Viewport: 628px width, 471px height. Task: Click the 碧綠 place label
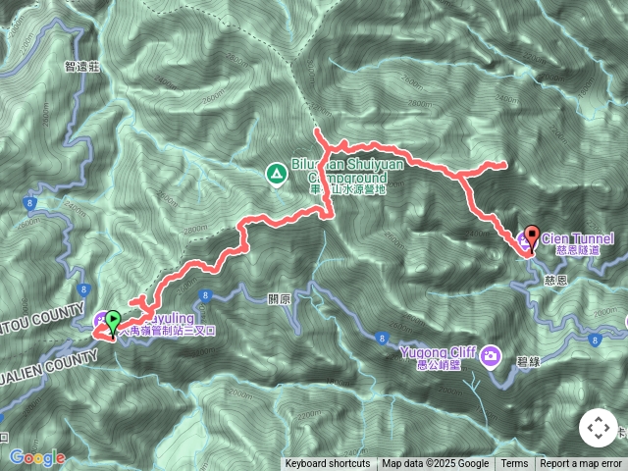point(528,362)
